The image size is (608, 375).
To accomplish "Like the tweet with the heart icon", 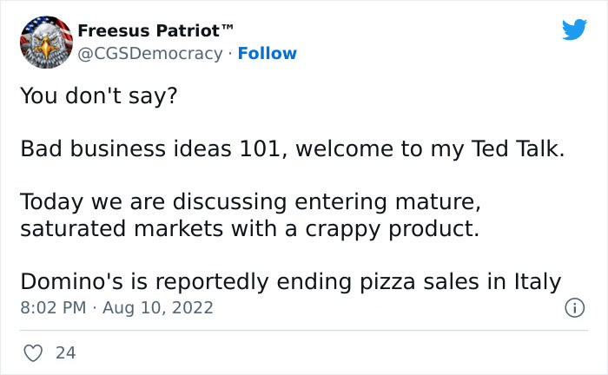I will (32, 353).
